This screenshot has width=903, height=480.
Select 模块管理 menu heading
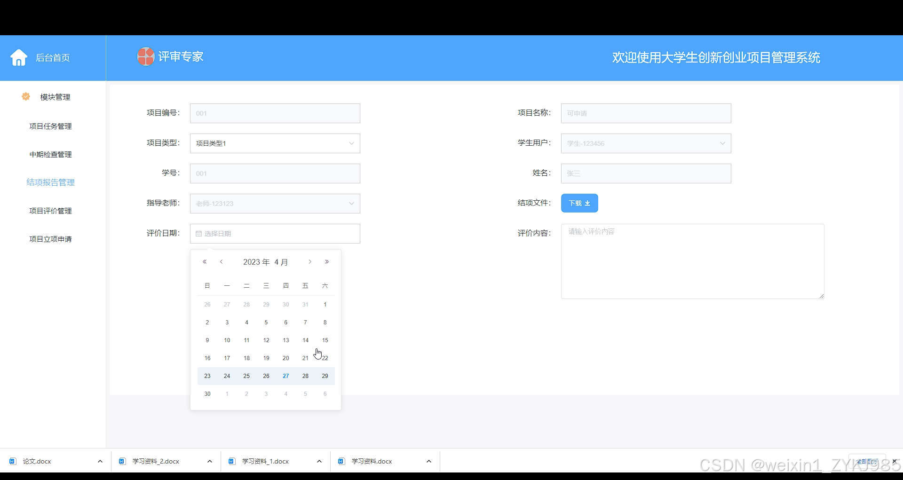(x=55, y=97)
